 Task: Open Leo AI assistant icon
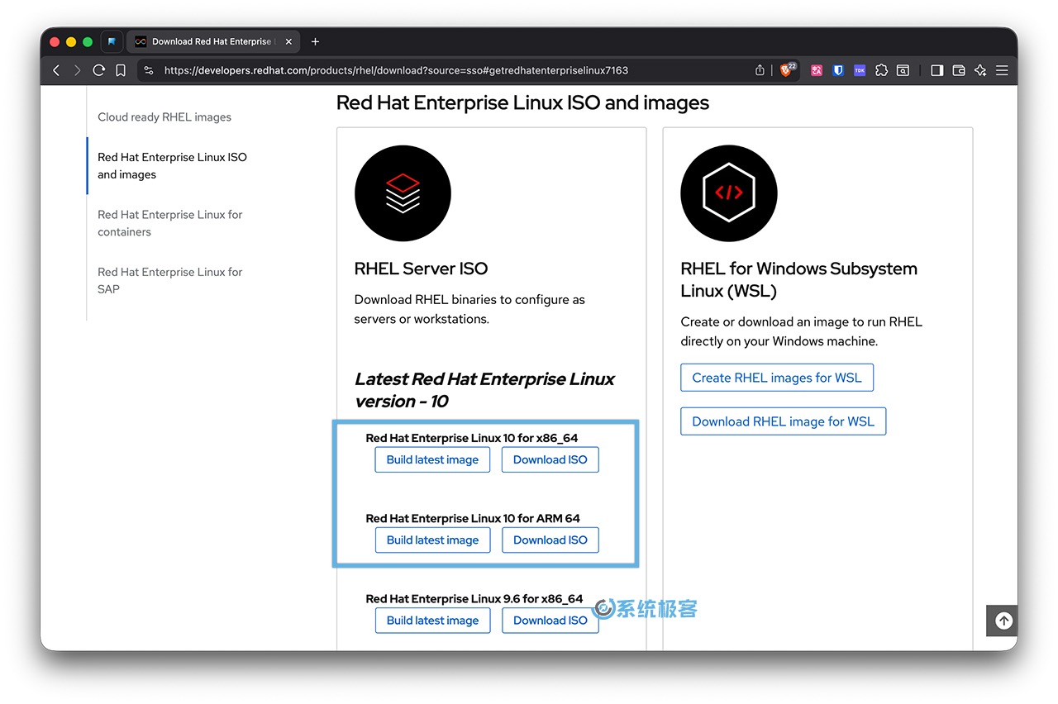coord(980,70)
